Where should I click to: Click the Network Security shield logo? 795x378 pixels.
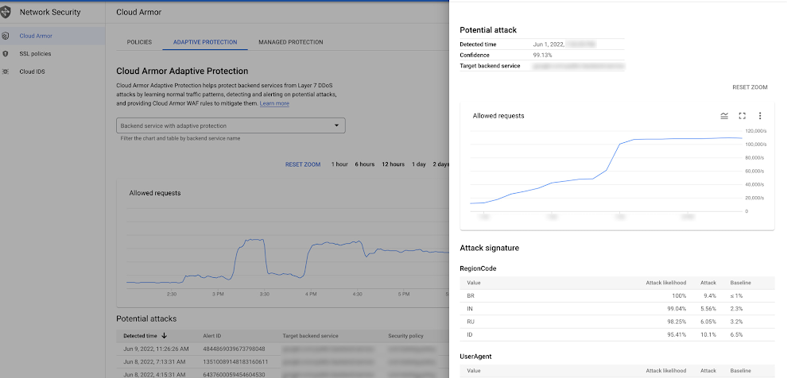pyautogui.click(x=6, y=13)
